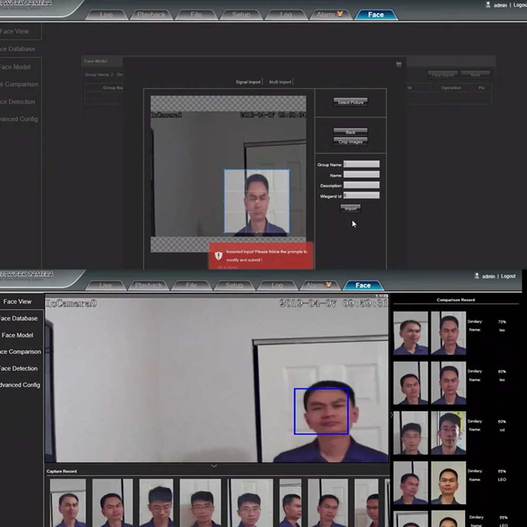Dismiss the red Incorrect input notification
This screenshot has width=527, height=527.
click(261, 256)
